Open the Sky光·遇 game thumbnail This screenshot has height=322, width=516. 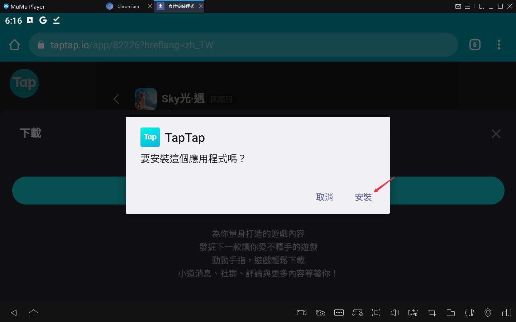(146, 99)
